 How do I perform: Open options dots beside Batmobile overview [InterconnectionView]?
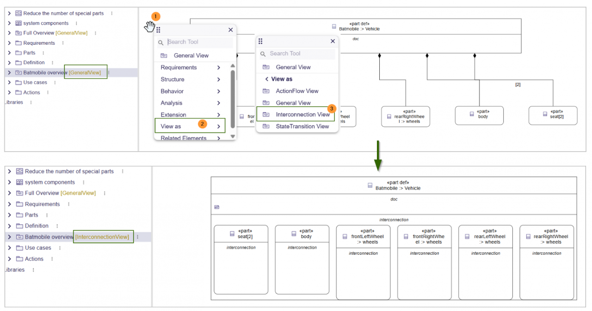[137, 237]
